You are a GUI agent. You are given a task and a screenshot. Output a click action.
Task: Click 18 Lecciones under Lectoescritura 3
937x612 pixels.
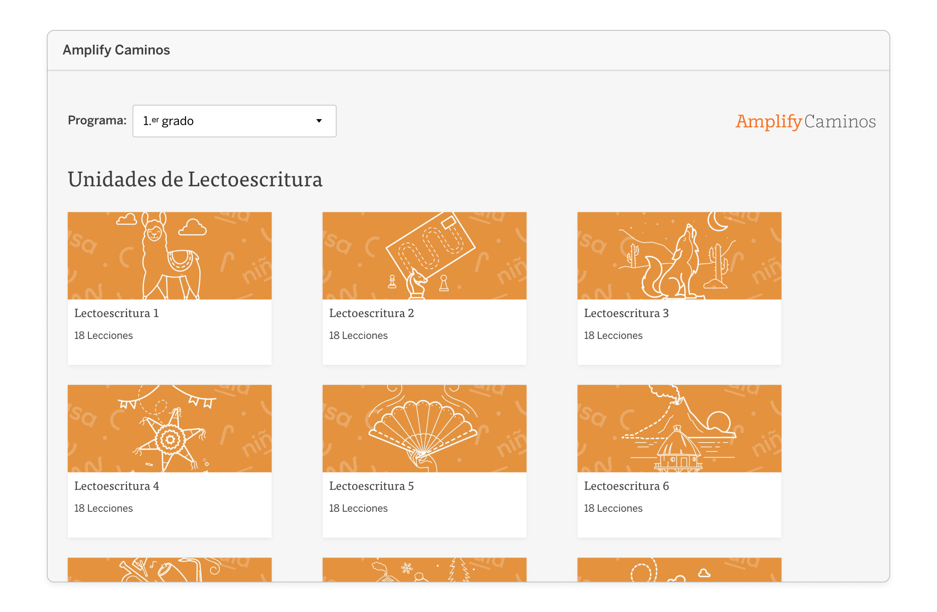tap(613, 335)
